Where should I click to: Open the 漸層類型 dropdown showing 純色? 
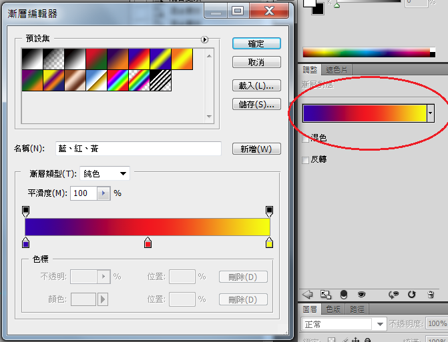[105, 173]
